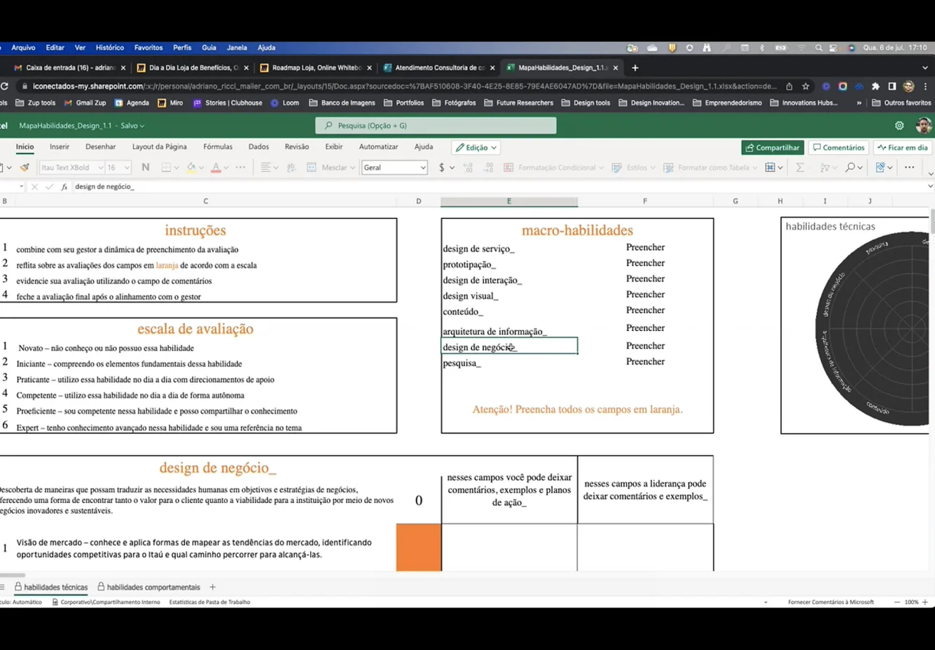The width and height of the screenshot is (935, 650).
Task: Click the AutoSum sigma icon
Action: [800, 167]
